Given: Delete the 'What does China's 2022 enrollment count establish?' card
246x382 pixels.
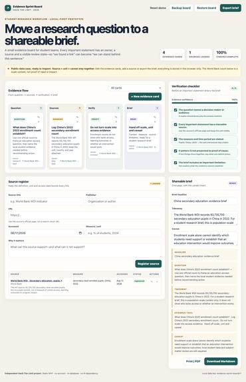Looking at the screenshot, I should point(39,121).
